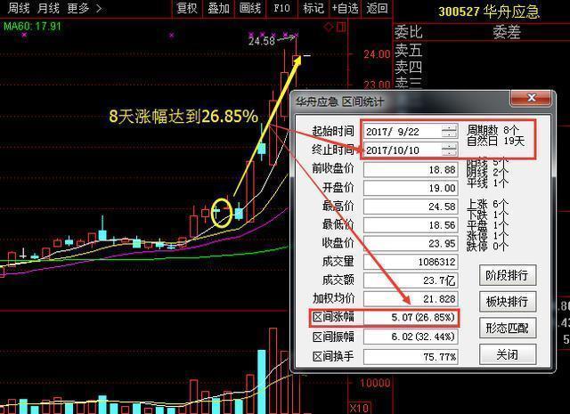This screenshot has width=570, height=414.
Task: Click the 阶段排行 button
Action: 508,274
